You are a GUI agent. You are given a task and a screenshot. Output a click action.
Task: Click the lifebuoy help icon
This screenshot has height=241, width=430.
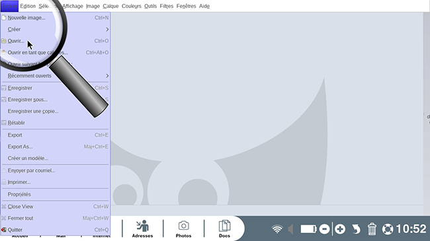pyautogui.click(x=388, y=229)
